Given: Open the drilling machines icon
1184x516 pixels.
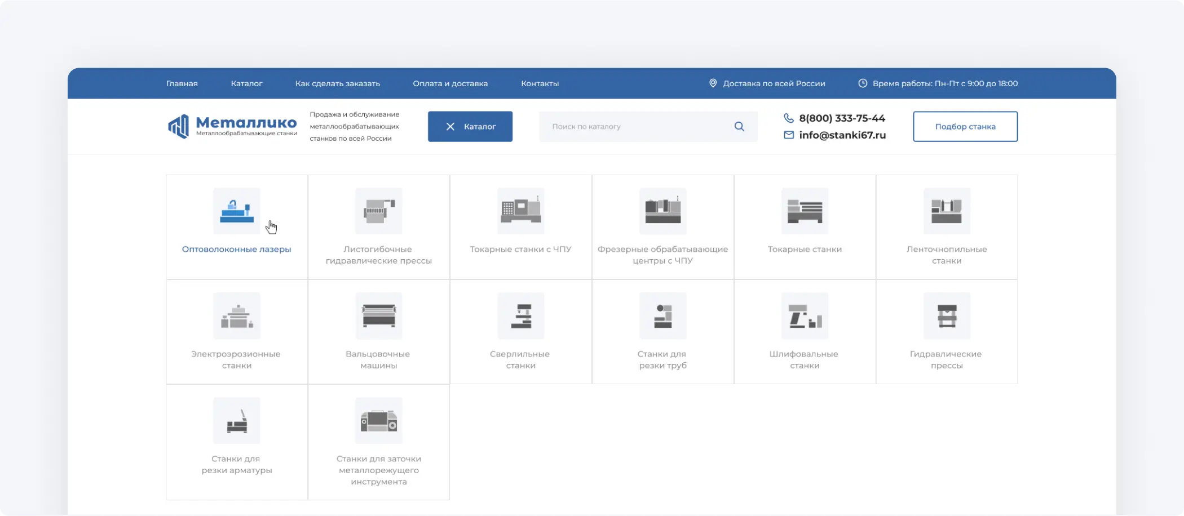Looking at the screenshot, I should [520, 316].
